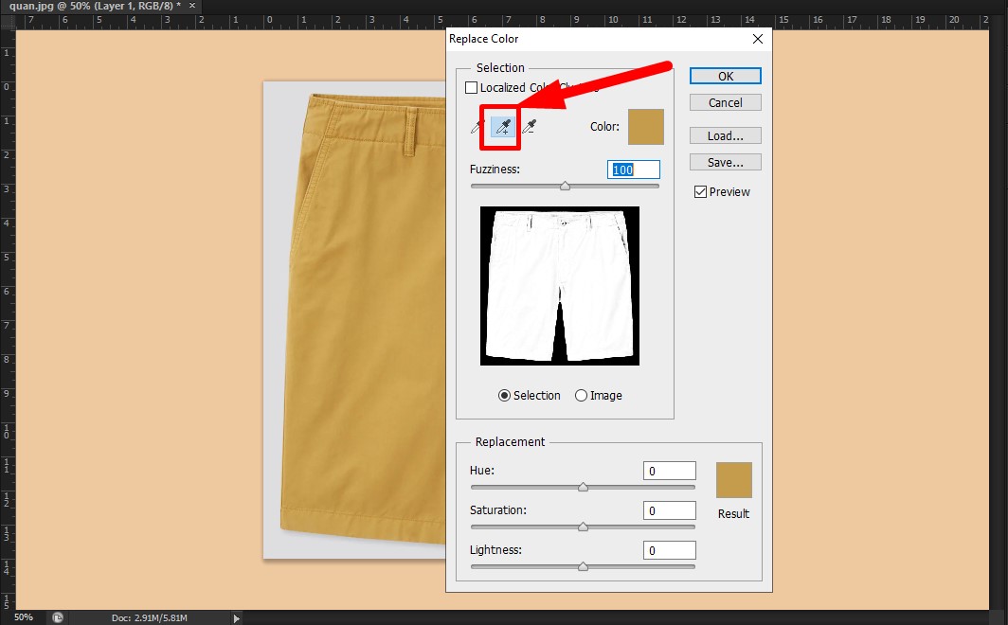
Task: Click the Save button in Replace Color
Action: click(x=725, y=162)
